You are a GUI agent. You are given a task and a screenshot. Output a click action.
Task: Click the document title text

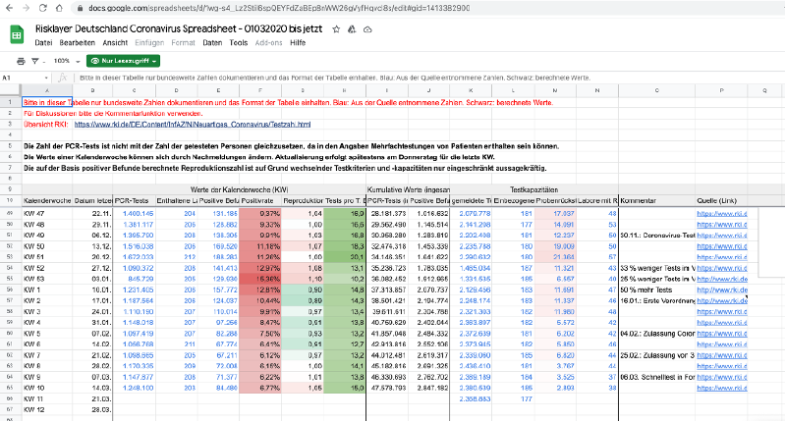click(179, 29)
